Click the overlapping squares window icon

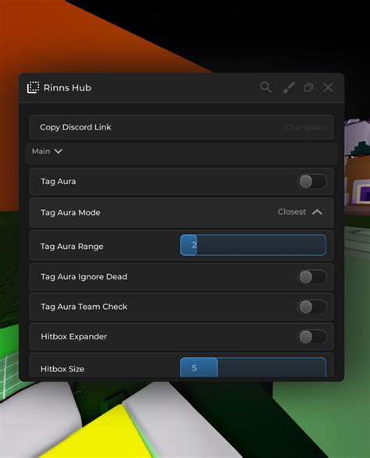308,87
